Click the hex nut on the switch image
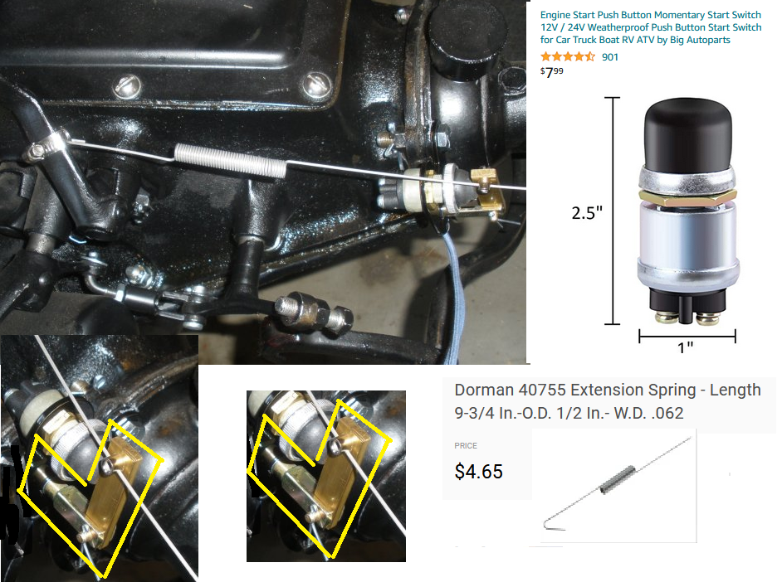782x582 pixels. tap(687, 196)
